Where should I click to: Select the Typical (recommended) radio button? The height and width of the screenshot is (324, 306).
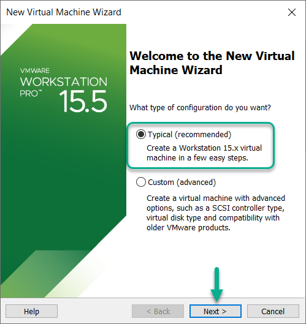pos(141,134)
